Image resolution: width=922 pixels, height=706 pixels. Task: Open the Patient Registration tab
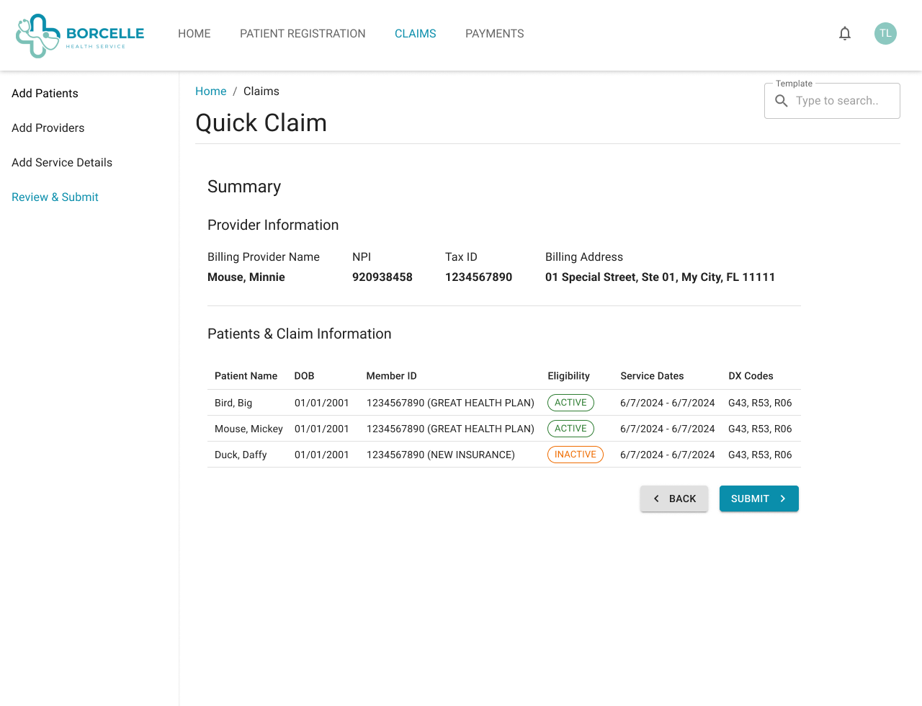[303, 34]
